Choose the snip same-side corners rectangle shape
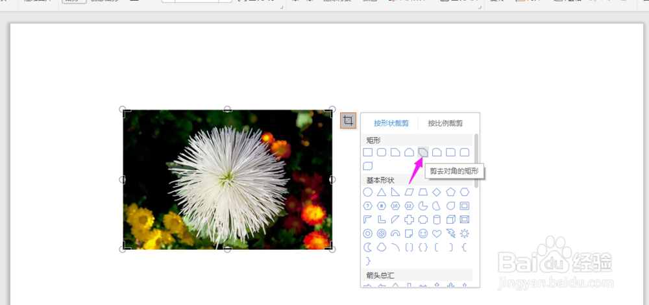Viewport: 649px width, 305px height. point(410,152)
